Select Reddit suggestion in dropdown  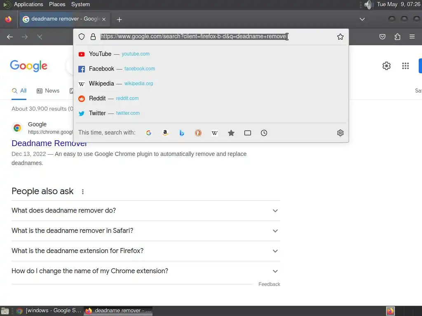click(211, 98)
